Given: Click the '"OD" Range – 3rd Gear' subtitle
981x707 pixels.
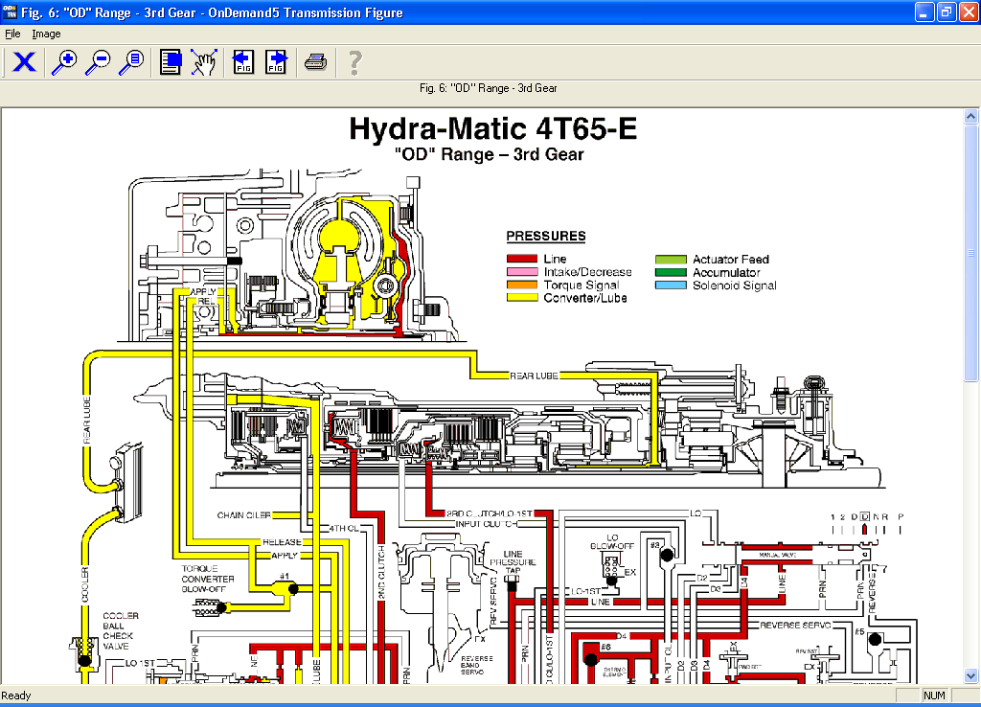Looking at the screenshot, I should 490,154.
